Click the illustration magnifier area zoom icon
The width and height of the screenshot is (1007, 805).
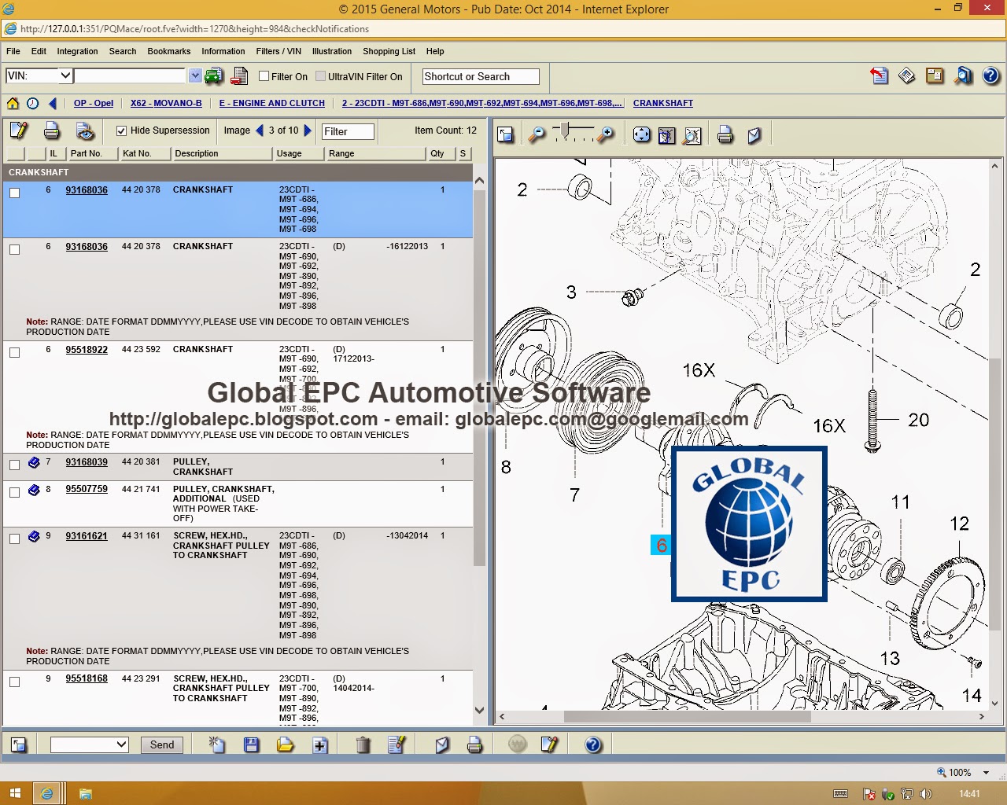692,135
